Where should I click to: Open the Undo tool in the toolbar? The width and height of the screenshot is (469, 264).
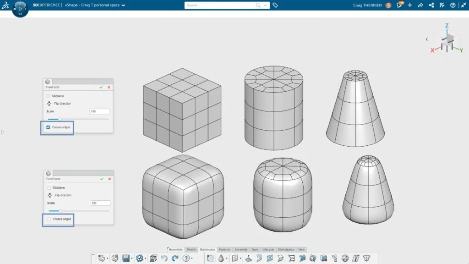coord(164,258)
